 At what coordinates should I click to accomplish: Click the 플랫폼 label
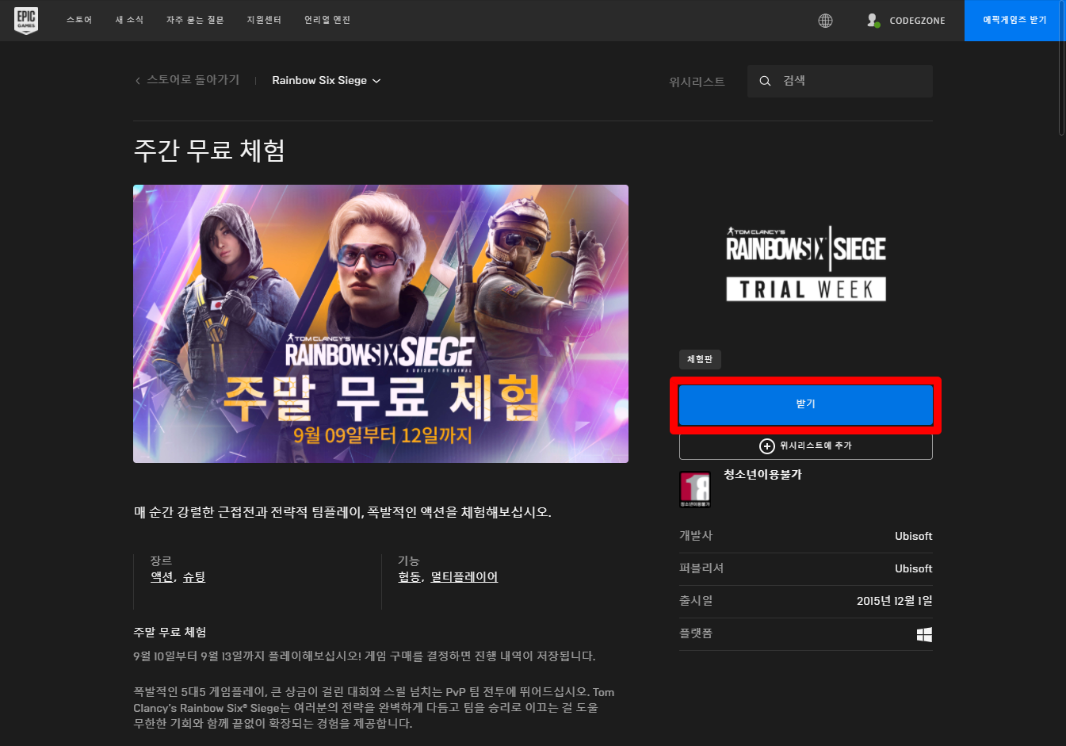click(x=696, y=633)
